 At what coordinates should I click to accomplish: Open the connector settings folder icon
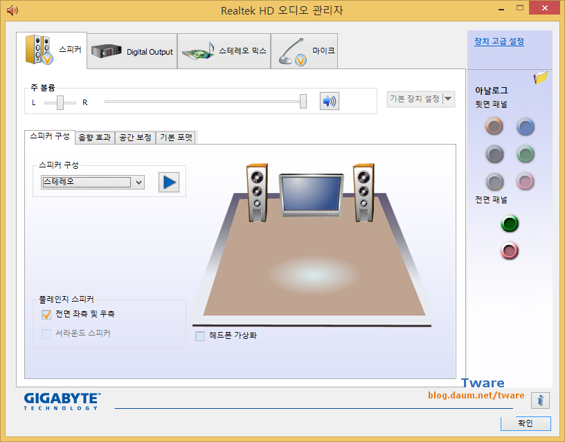coord(541,77)
